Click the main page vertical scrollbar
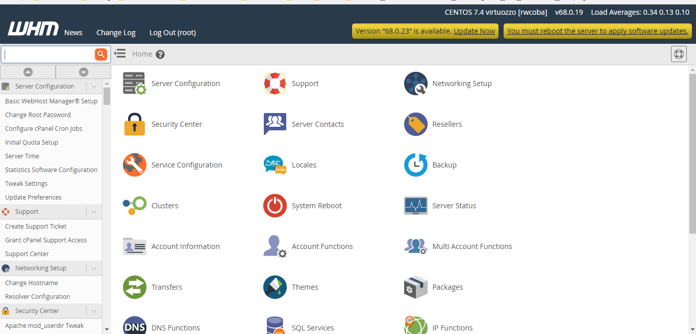The width and height of the screenshot is (696, 334). click(x=692, y=153)
